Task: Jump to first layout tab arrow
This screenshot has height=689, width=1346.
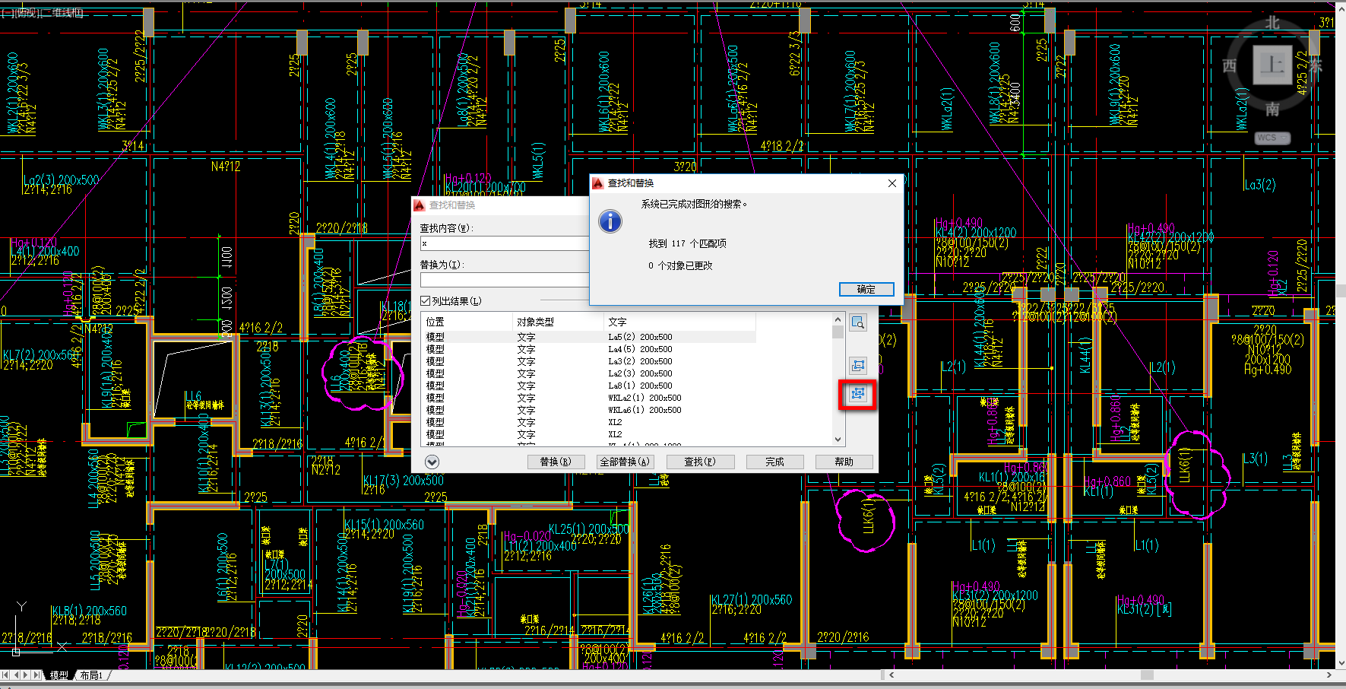Action: coord(5,675)
